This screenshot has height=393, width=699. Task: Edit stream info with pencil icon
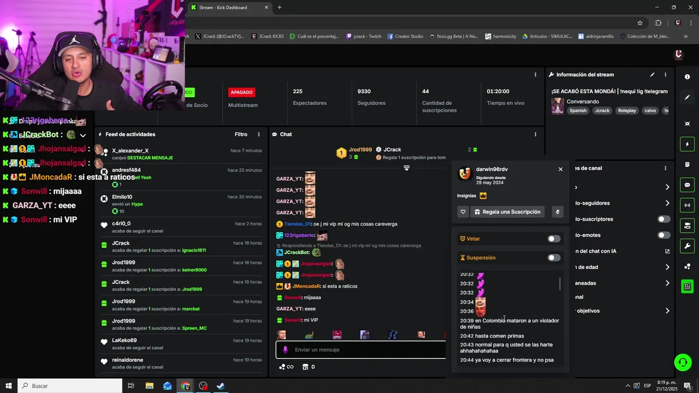click(x=652, y=75)
